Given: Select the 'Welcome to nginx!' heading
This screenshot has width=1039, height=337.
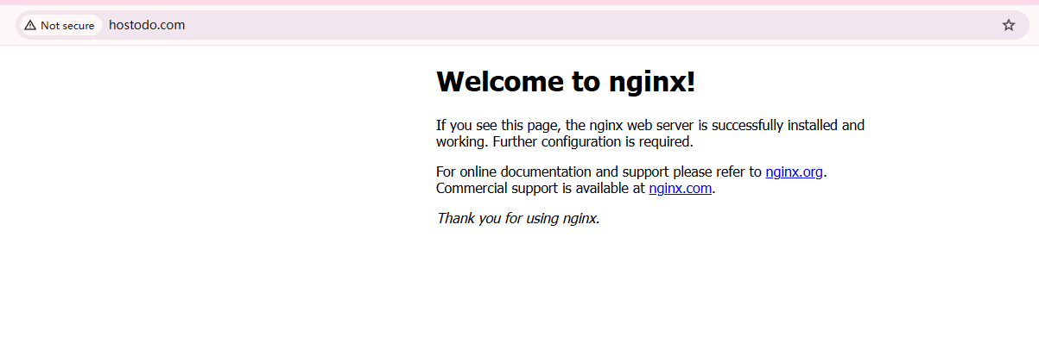Looking at the screenshot, I should (566, 82).
